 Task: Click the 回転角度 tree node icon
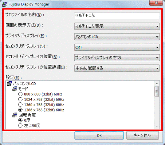pyautogui.click(x=15, y=115)
